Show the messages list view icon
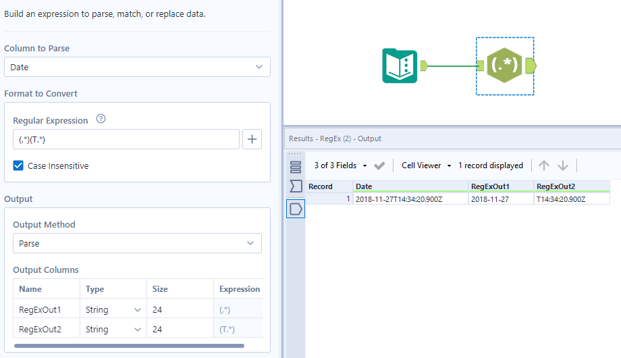 (296, 168)
